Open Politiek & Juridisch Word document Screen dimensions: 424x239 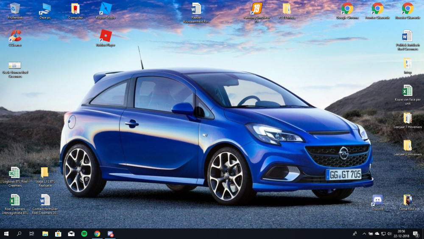[407, 40]
